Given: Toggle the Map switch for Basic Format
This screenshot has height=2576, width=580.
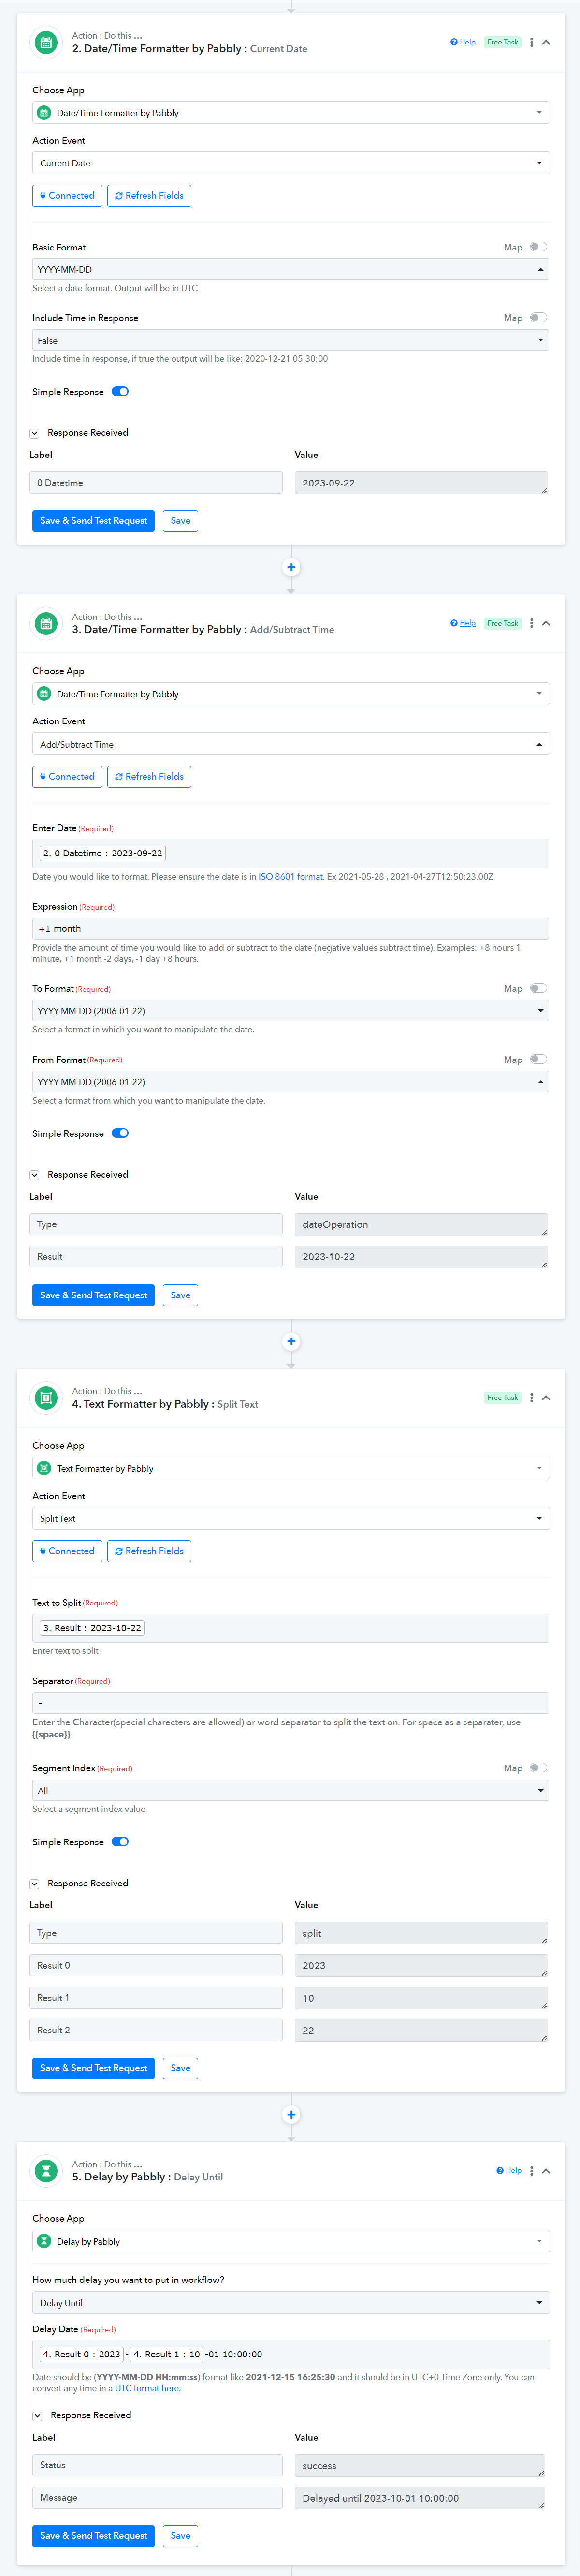Looking at the screenshot, I should click(538, 247).
